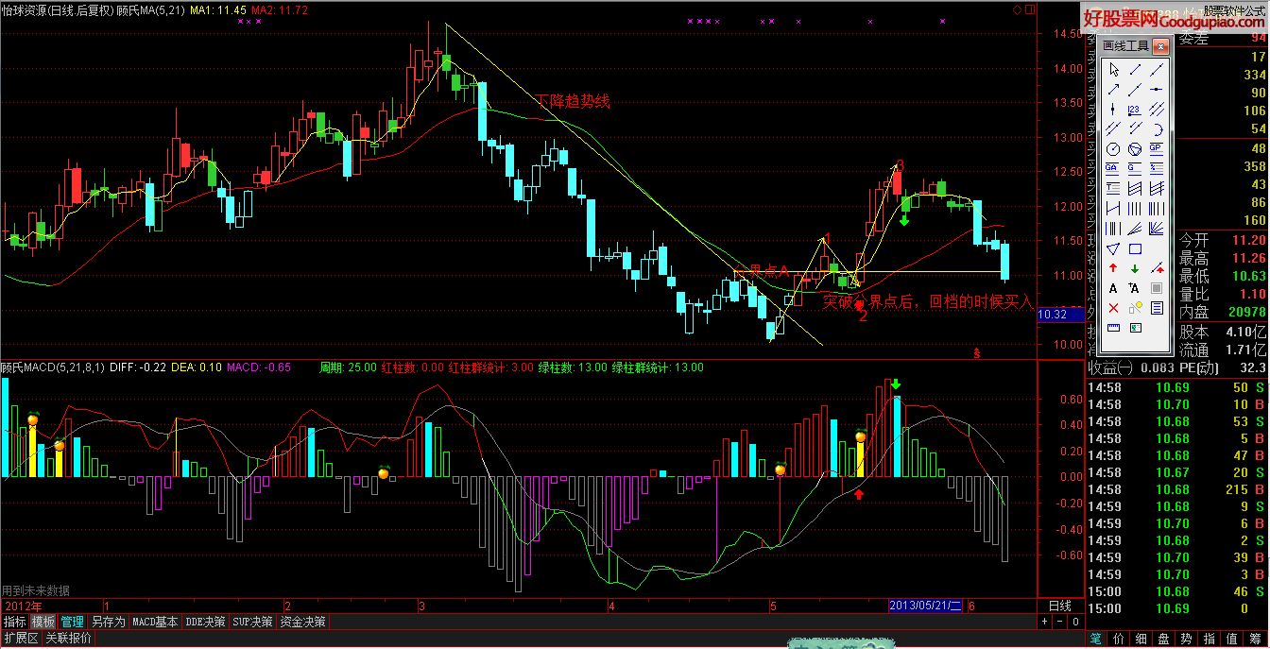The image size is (1270, 649).
Task: Toggle the 扩展区 extension area
Action: click(21, 639)
